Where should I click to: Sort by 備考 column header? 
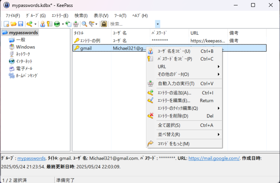tap(247, 33)
